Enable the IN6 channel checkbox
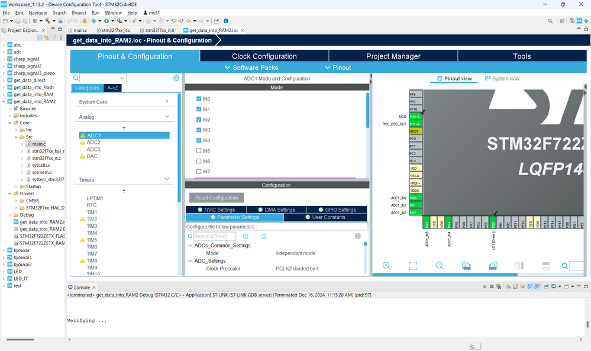 199,162
